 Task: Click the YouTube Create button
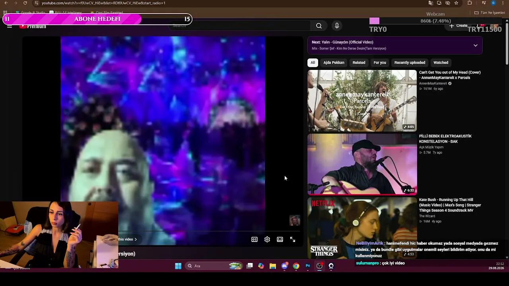coord(458,26)
